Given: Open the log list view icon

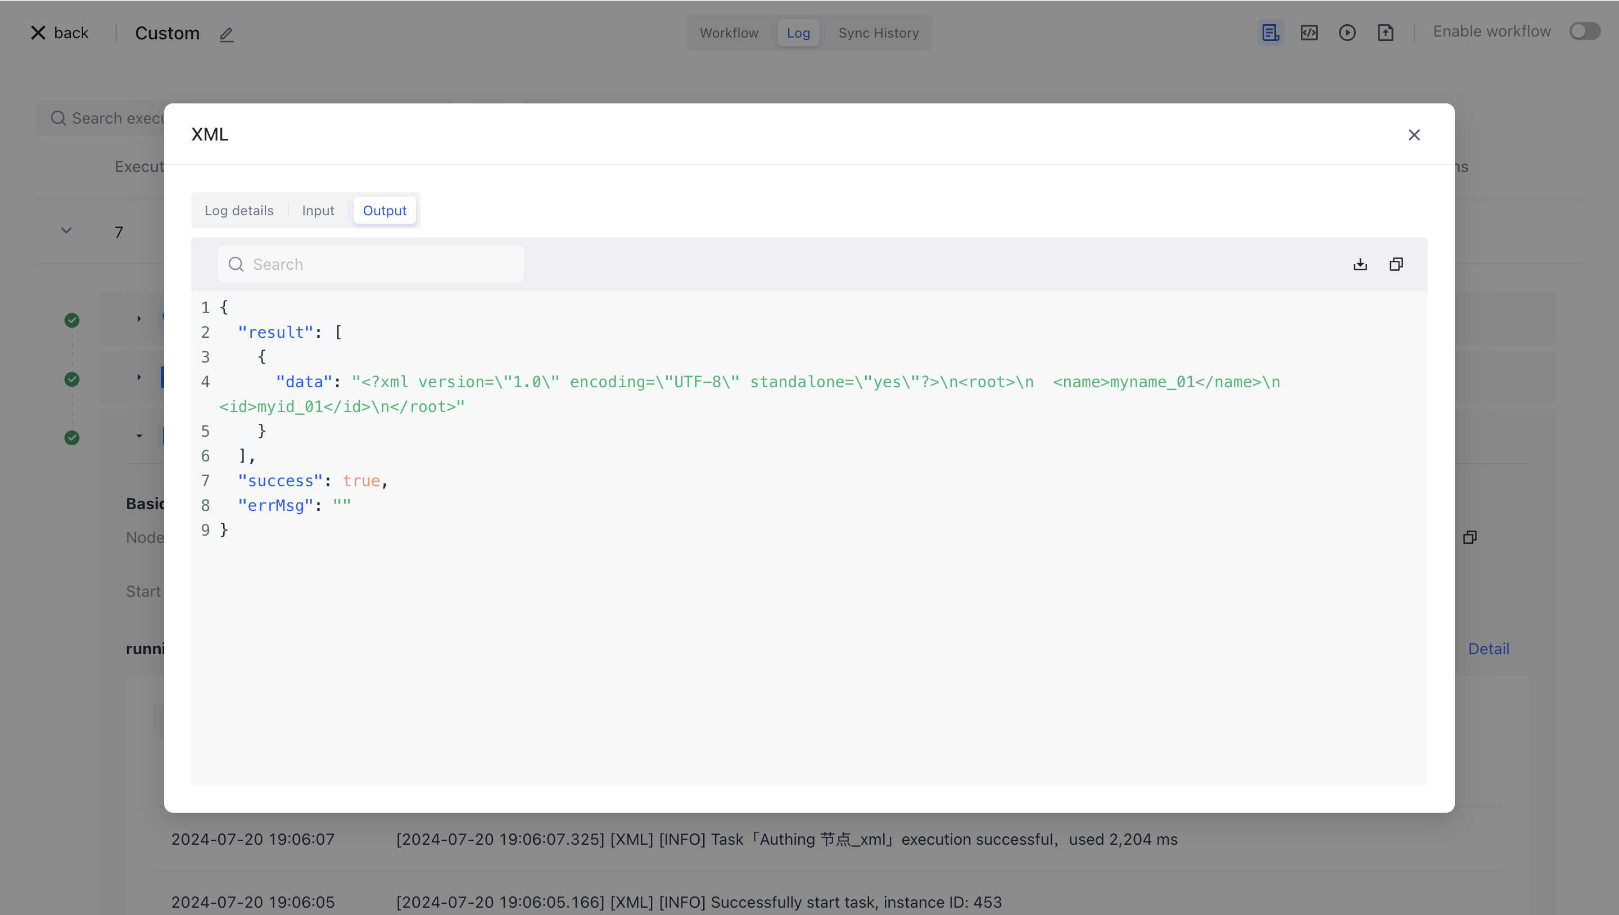Looking at the screenshot, I should click(x=1270, y=33).
